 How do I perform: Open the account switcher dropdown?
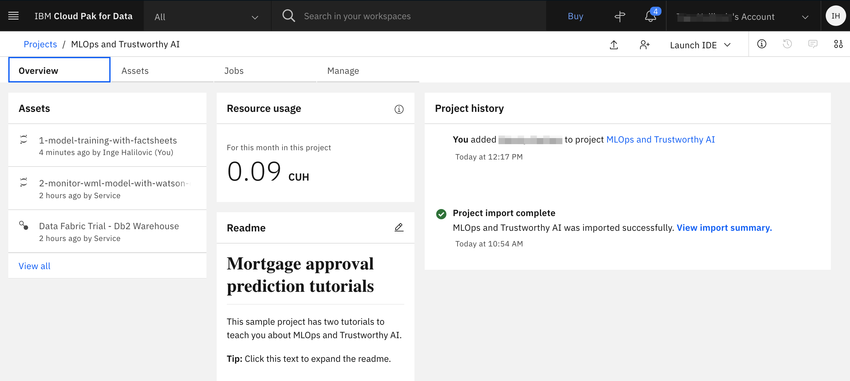[x=743, y=16]
